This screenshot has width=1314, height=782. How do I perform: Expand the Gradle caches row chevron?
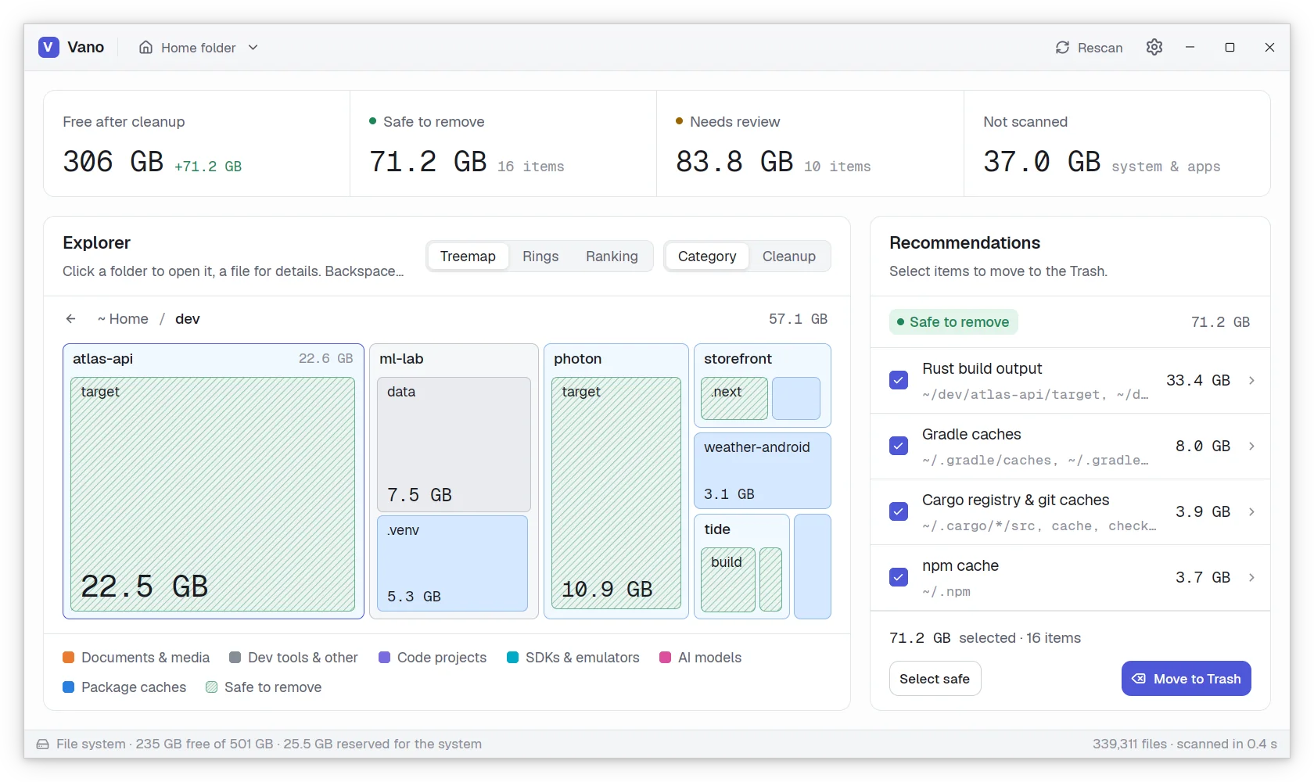click(1251, 446)
